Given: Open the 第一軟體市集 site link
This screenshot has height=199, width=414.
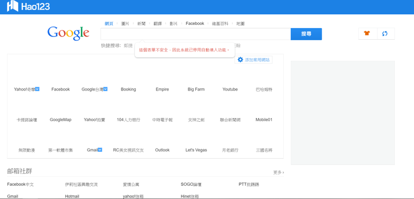Looking at the screenshot, I should 61,150.
